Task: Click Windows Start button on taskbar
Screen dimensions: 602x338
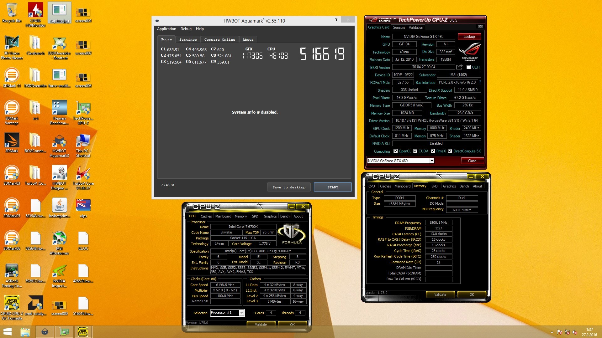Action: [x=7, y=332]
